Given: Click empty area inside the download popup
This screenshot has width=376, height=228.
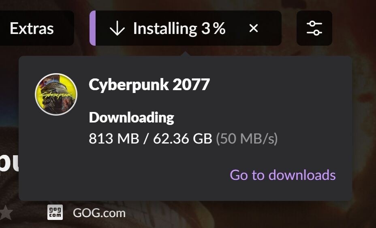Looking at the screenshot, I should tap(276, 96).
